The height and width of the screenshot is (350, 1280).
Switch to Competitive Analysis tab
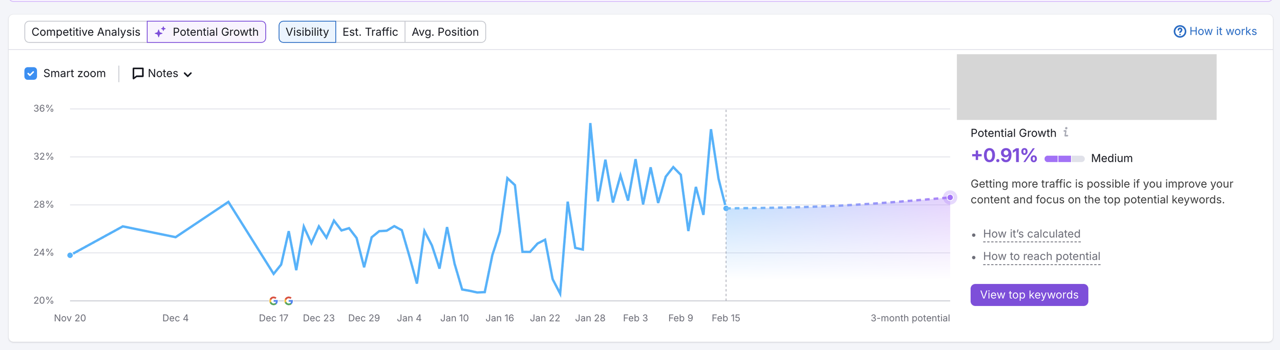click(86, 32)
